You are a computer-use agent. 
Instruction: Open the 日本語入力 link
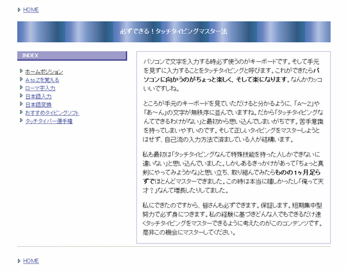click(38, 97)
